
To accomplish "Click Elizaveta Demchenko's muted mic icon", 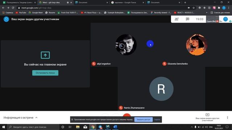I will (x=164, y=64).
